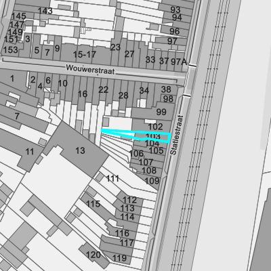Select building 15-17 on Wouwerstraat
Screen dimensions: 271x271
pyautogui.click(x=85, y=54)
